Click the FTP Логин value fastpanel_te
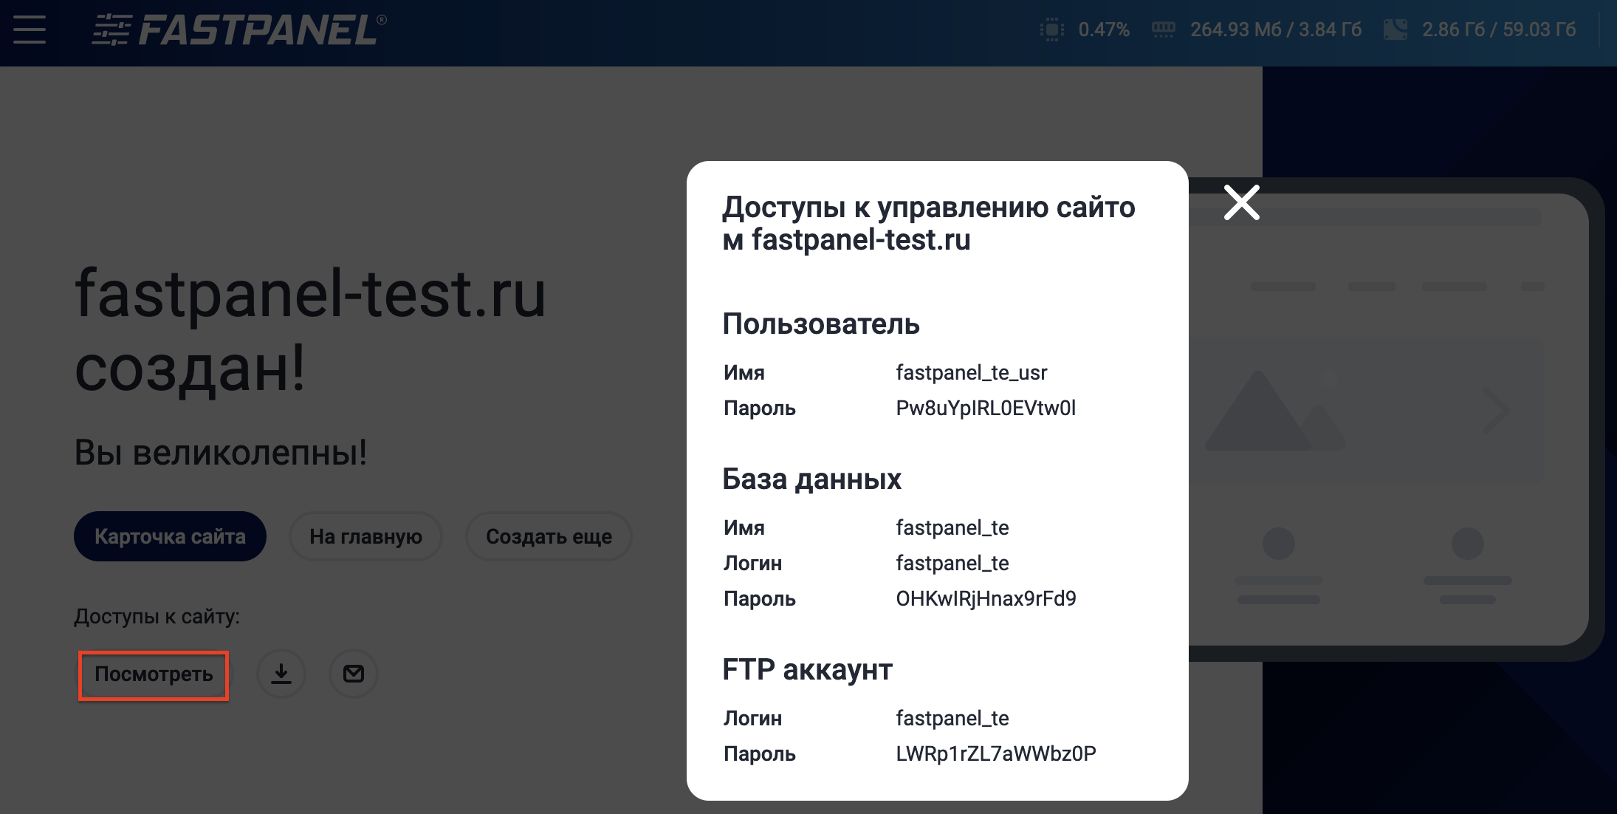 952,719
